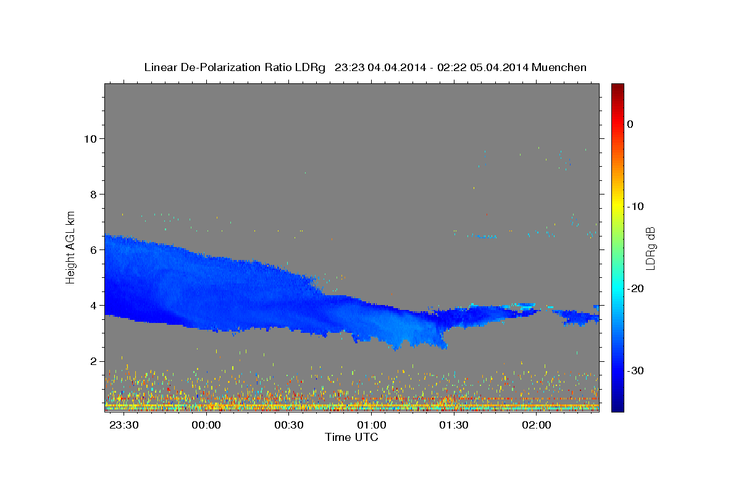Click the "00:00" time tick label
741x494 pixels.
click(x=206, y=426)
